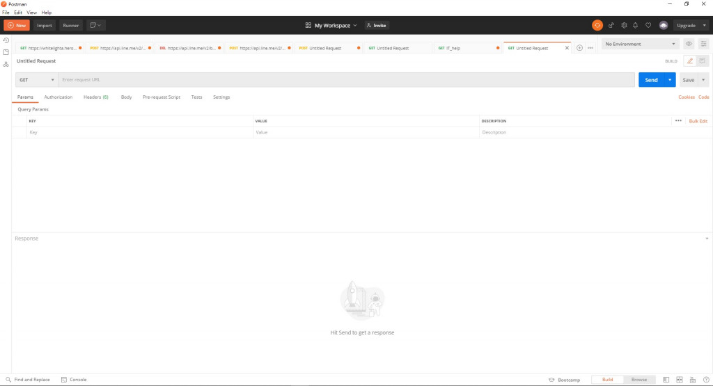This screenshot has width=713, height=386.
Task: Open the Edit menu
Action: pos(18,13)
